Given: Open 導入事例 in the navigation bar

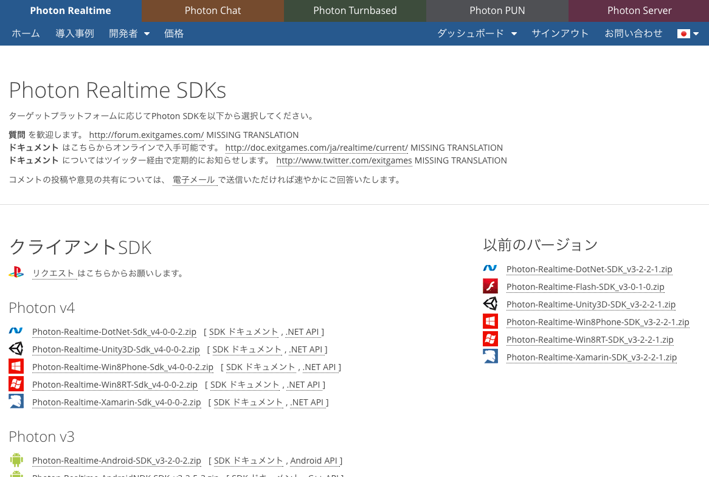Looking at the screenshot, I should click(x=75, y=33).
